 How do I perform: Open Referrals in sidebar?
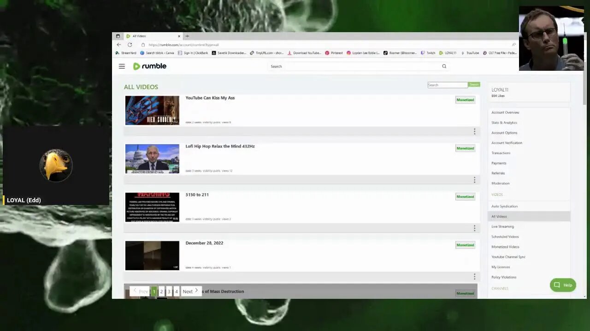[498, 173]
